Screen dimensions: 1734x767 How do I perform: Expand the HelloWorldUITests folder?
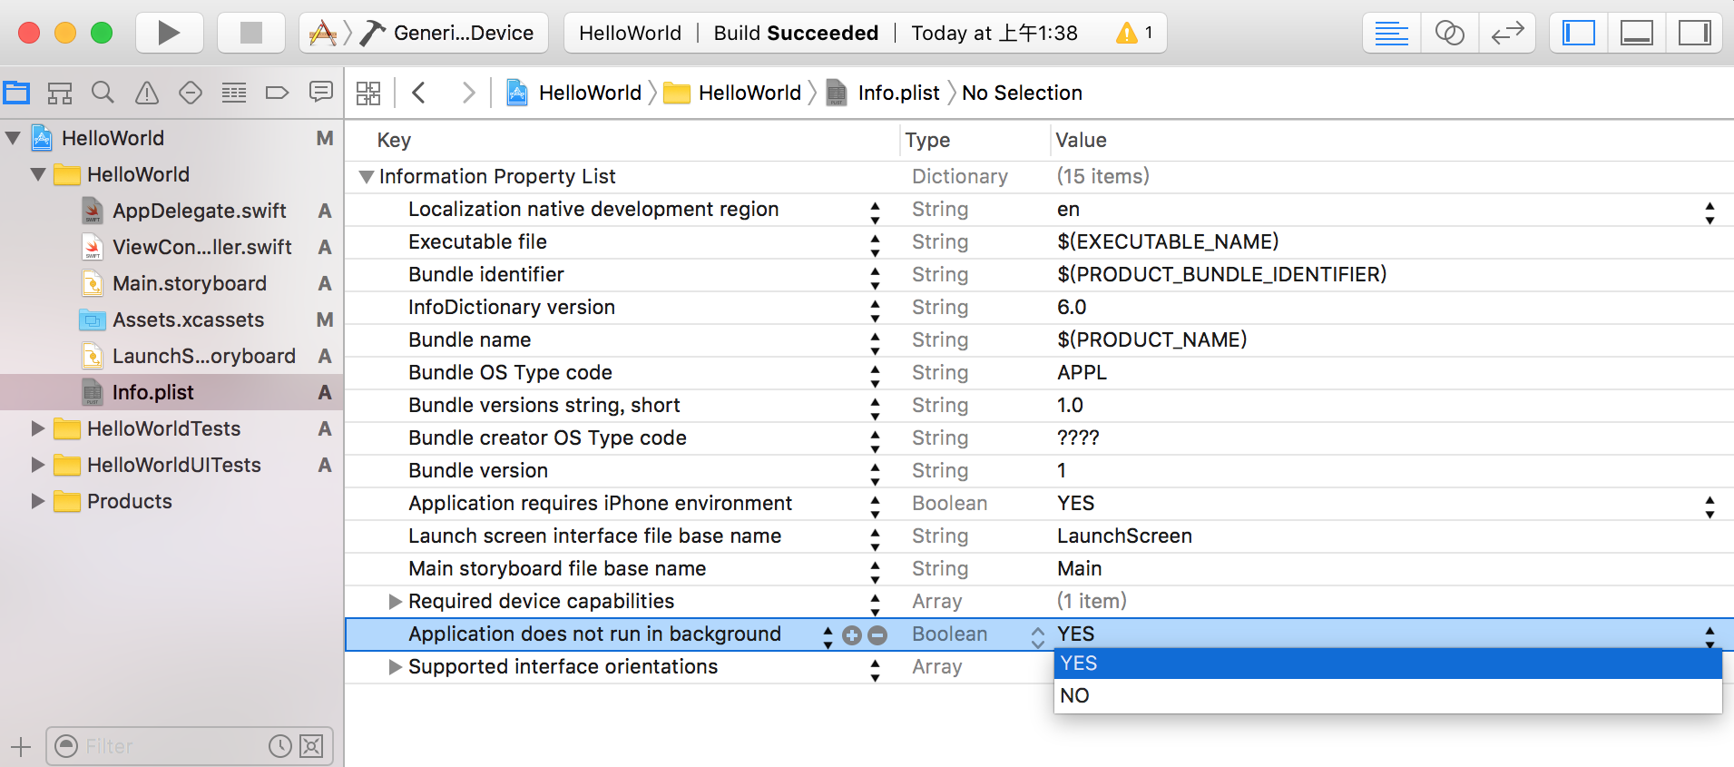pos(38,465)
